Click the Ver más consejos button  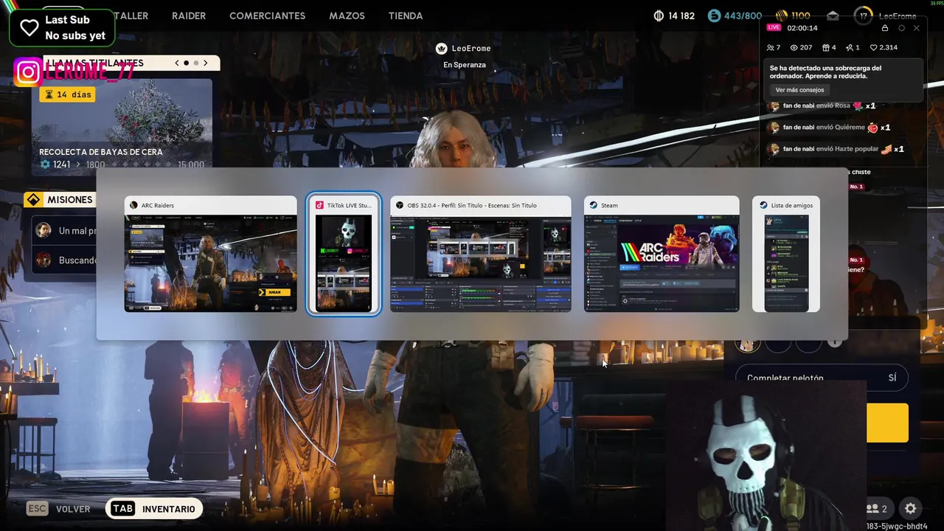point(799,90)
